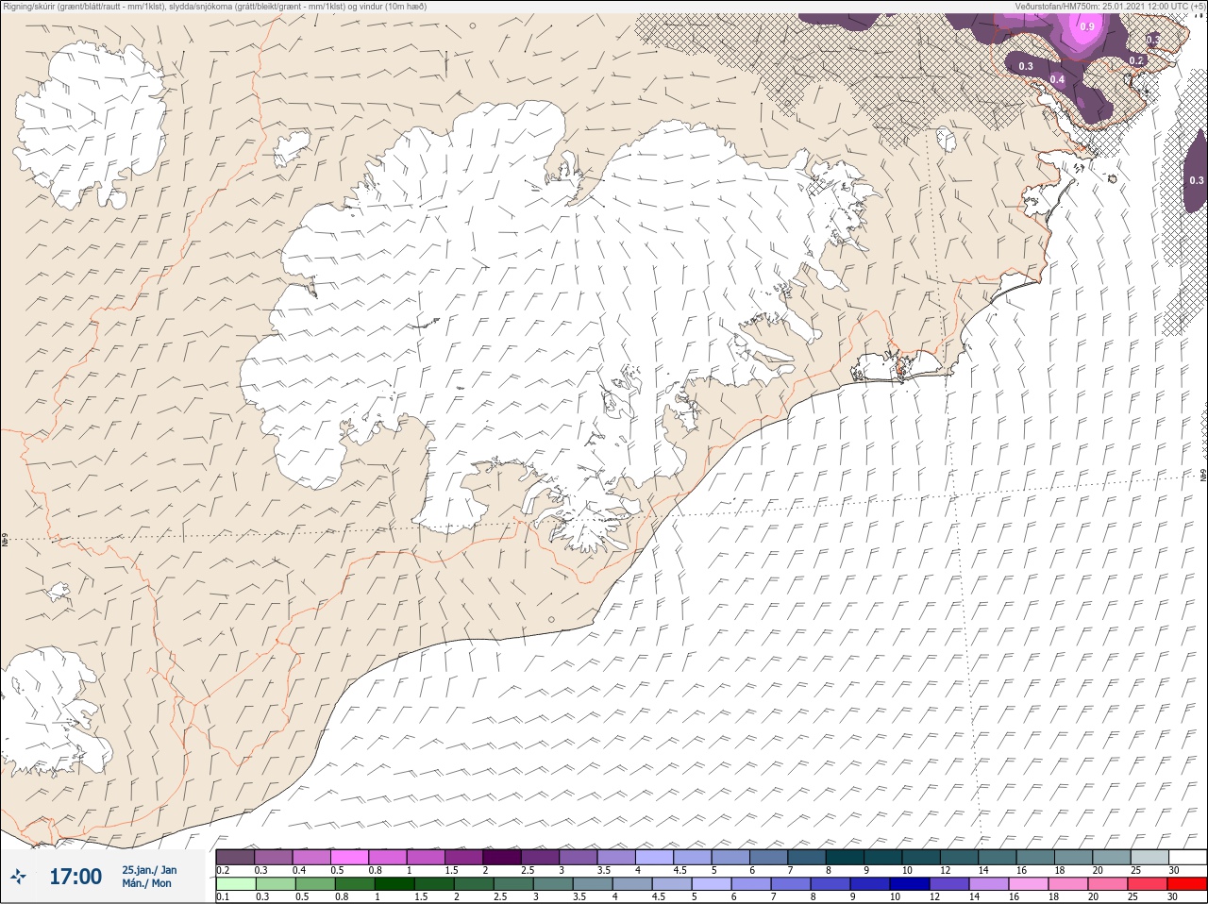Screen dimensions: 1208x904
Task: Click the light grey 25 snow legend swatch
Action: coord(1149,857)
